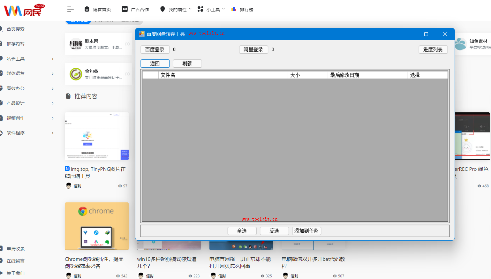The width and height of the screenshot is (491, 279).
Task: Open the 我的属性 dropdown arrow
Action: pyautogui.click(x=190, y=9)
